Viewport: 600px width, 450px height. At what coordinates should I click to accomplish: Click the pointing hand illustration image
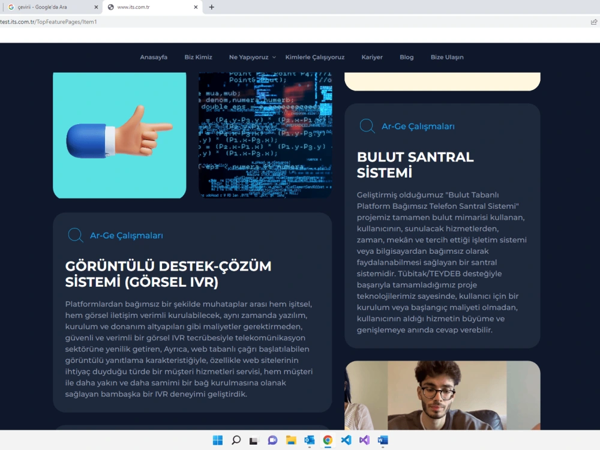pyautogui.click(x=119, y=136)
